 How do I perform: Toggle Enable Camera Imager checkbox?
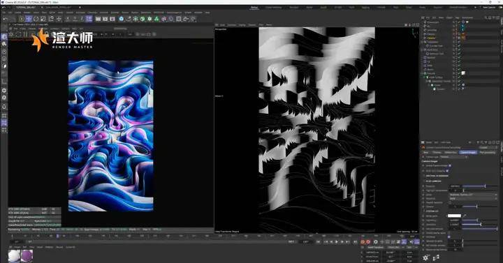point(450,165)
